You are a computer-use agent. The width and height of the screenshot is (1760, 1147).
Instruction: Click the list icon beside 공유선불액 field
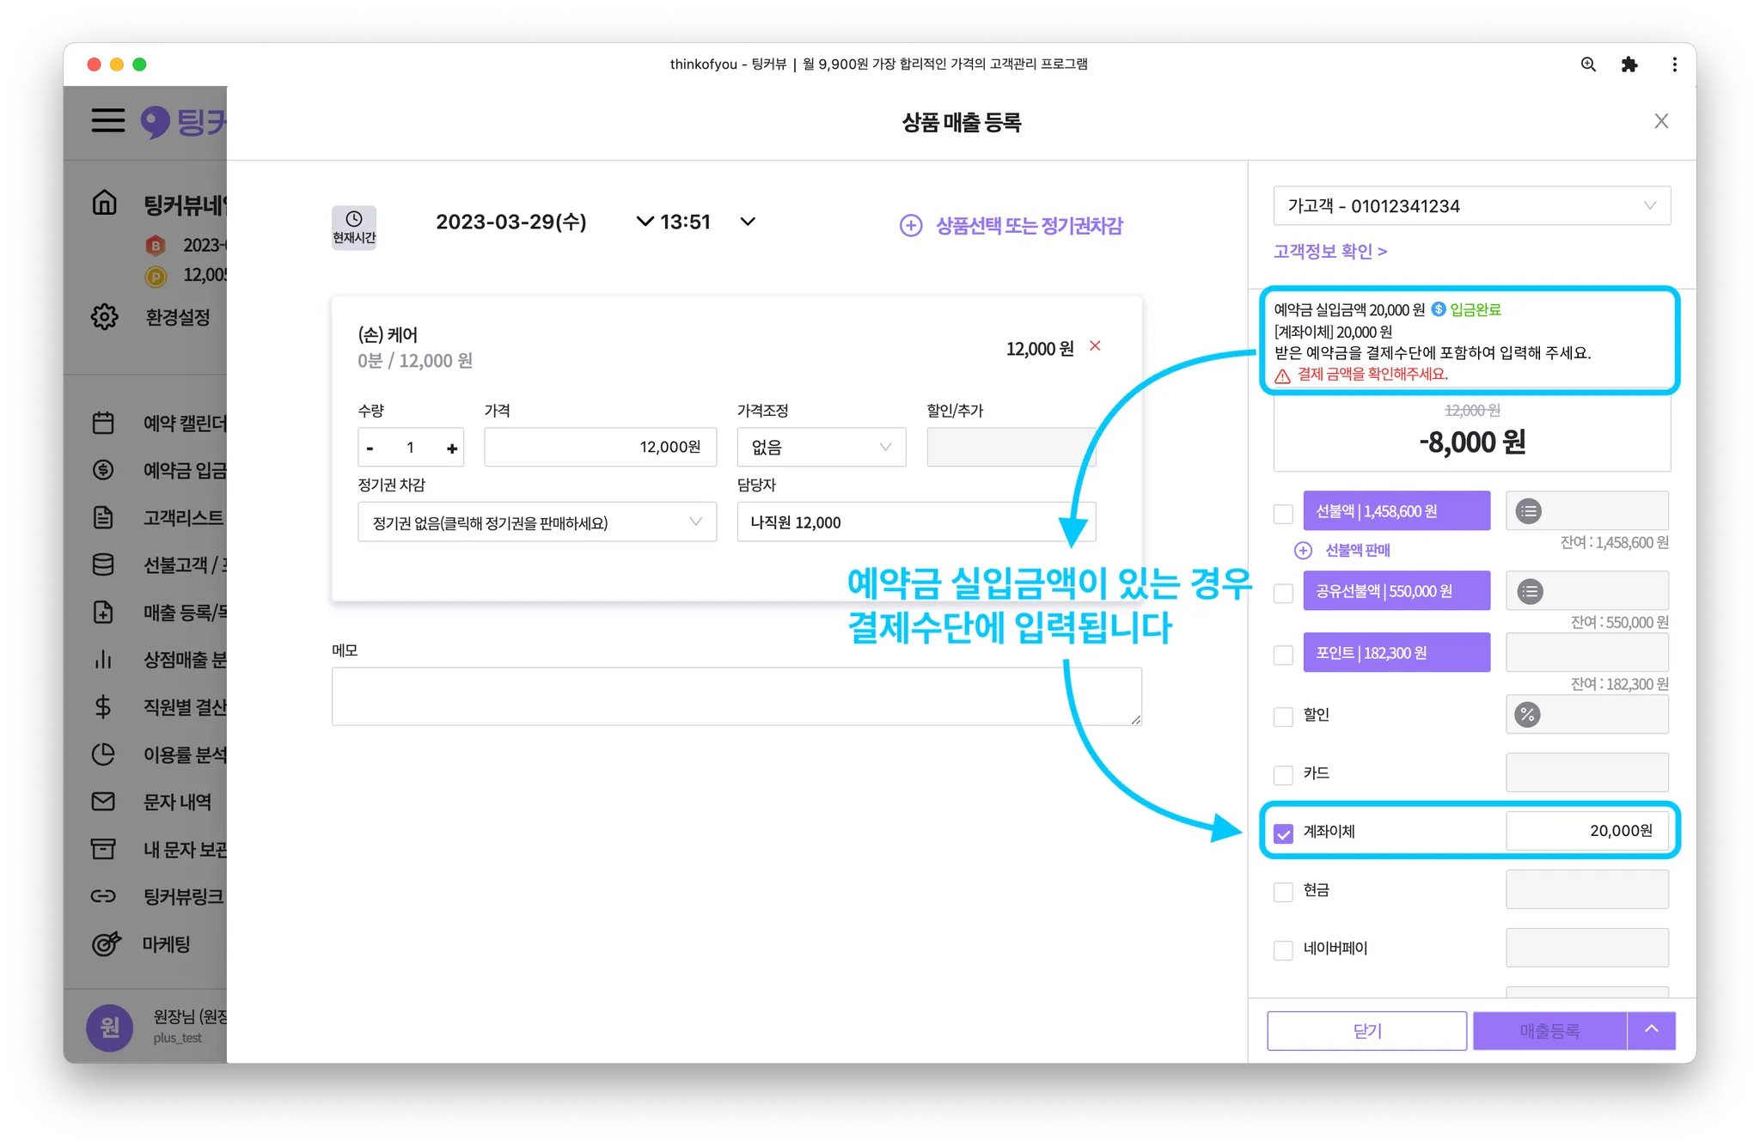pyautogui.click(x=1529, y=591)
